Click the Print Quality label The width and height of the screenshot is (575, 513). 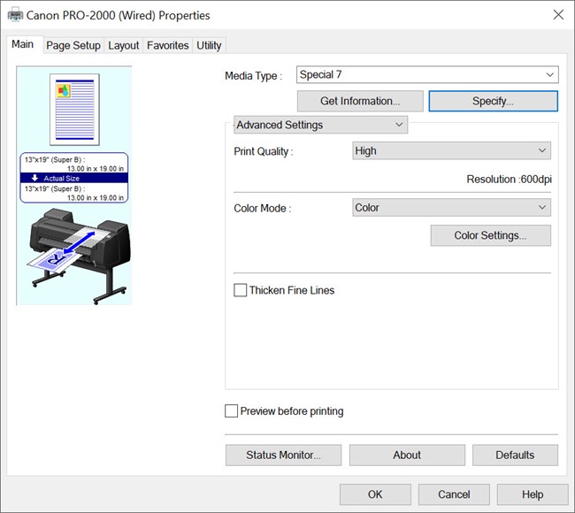[264, 151]
